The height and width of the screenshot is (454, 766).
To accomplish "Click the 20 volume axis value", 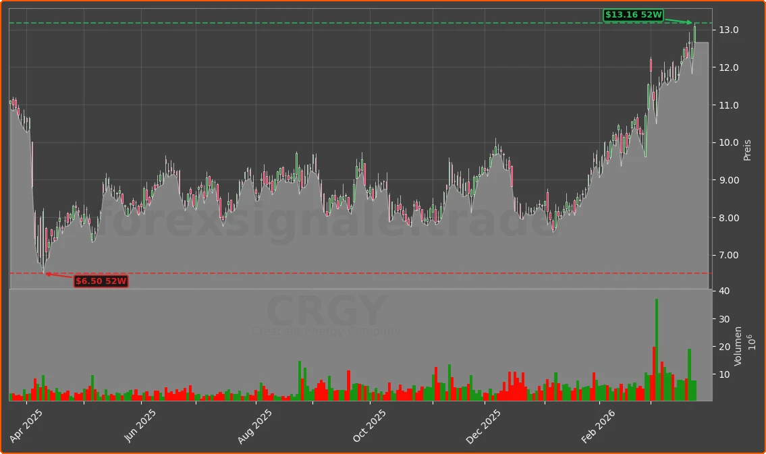I will tap(724, 347).
